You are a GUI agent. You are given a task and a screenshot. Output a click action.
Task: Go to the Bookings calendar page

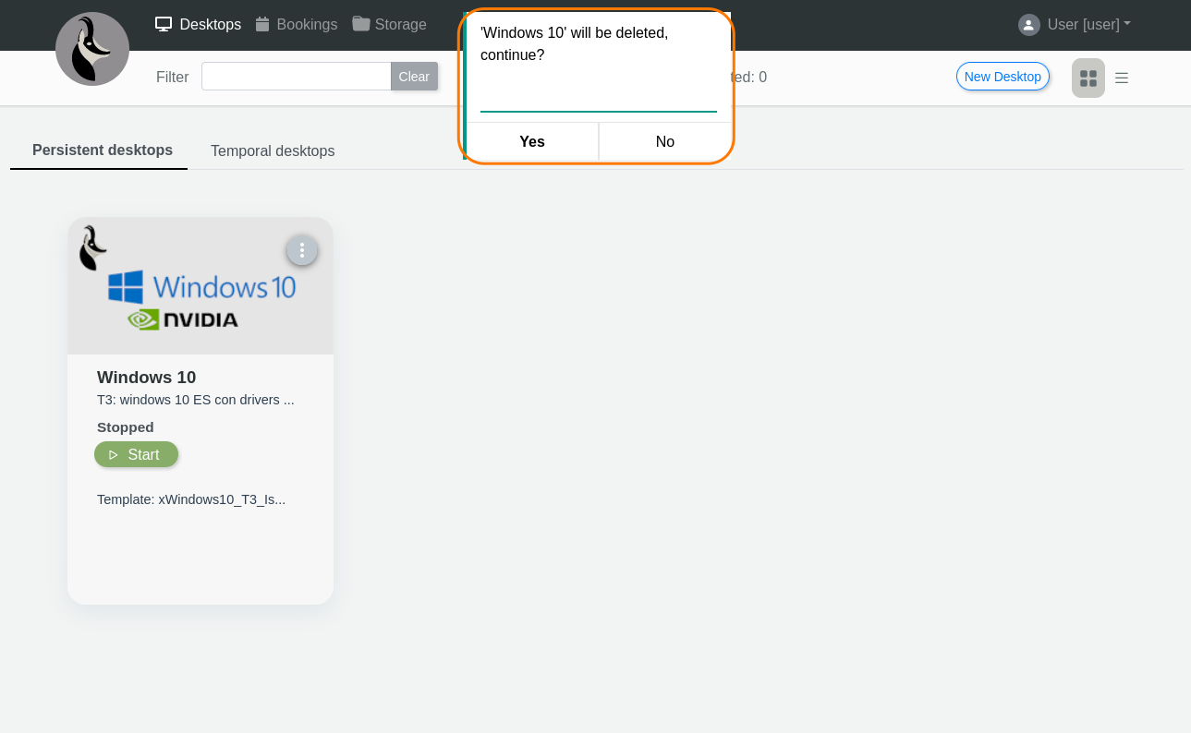click(297, 25)
